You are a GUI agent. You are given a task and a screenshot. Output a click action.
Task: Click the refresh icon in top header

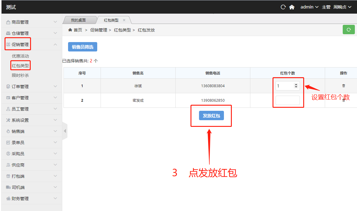coord(283,7)
